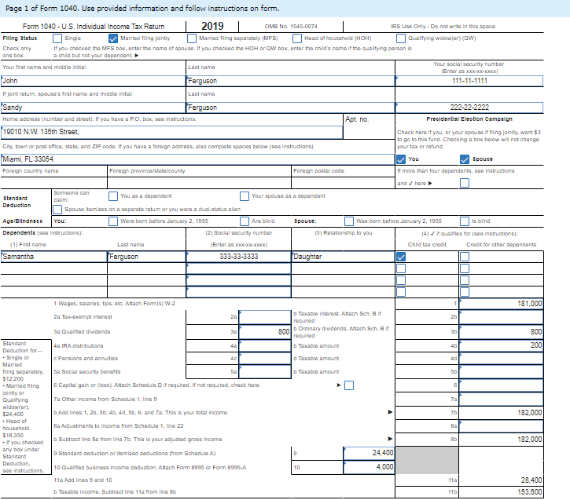Click line 3a qualified dividends field 800
The image size is (570, 500).
click(265, 332)
